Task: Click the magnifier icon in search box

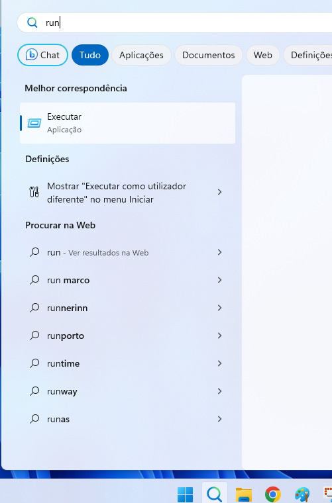Action: (x=32, y=23)
